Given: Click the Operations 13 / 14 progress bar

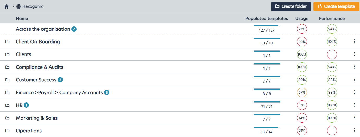Looking at the screenshot, I should pyautogui.click(x=267, y=127).
